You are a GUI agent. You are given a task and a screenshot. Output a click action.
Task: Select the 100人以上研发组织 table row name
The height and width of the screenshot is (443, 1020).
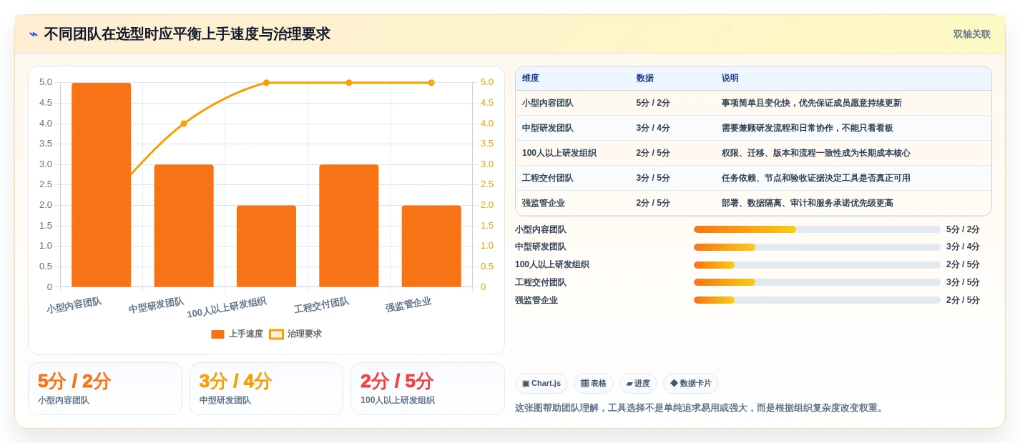pos(559,153)
